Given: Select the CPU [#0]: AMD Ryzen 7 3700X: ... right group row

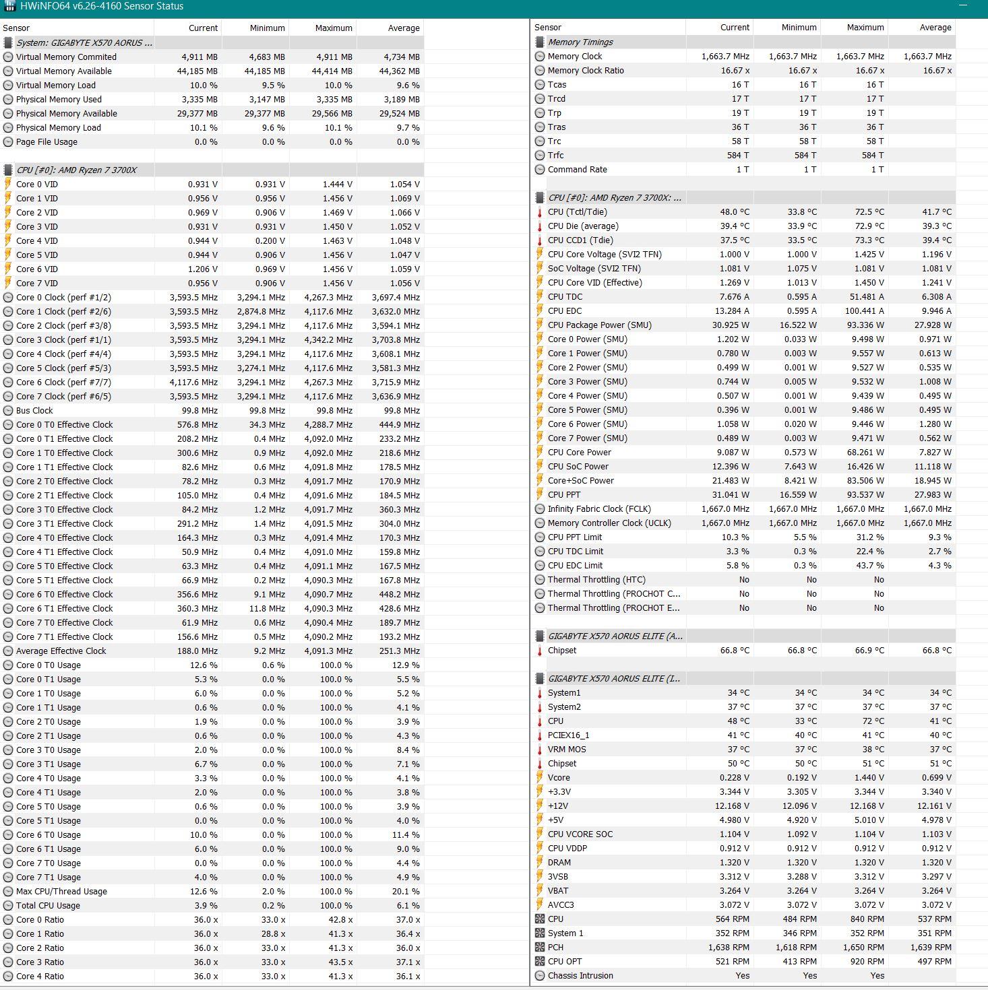Looking at the screenshot, I should click(743, 197).
